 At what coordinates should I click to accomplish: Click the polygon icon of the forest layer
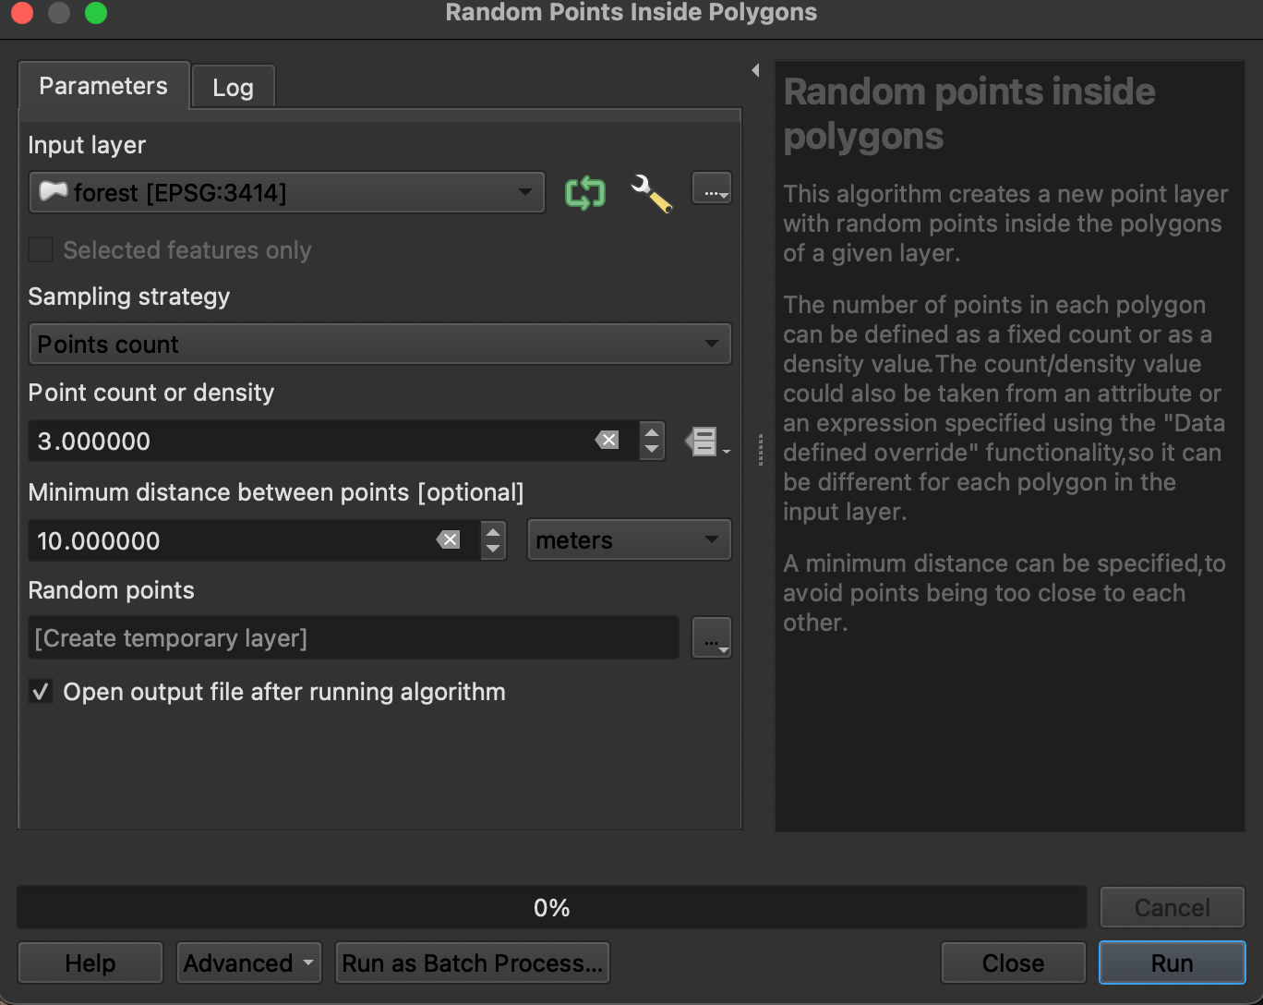tap(54, 192)
